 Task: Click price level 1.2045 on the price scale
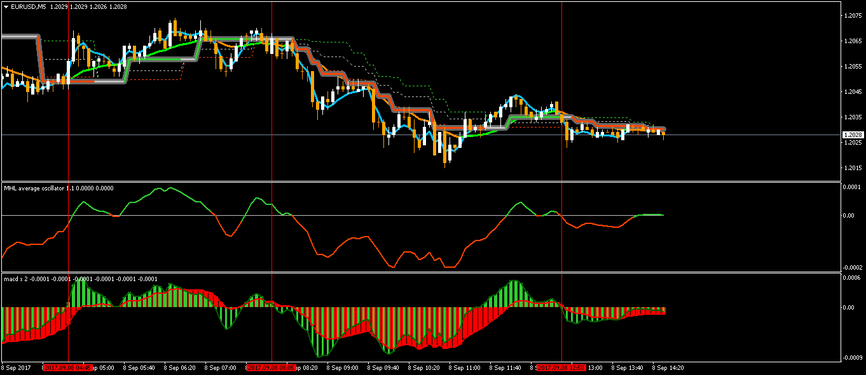click(x=852, y=91)
